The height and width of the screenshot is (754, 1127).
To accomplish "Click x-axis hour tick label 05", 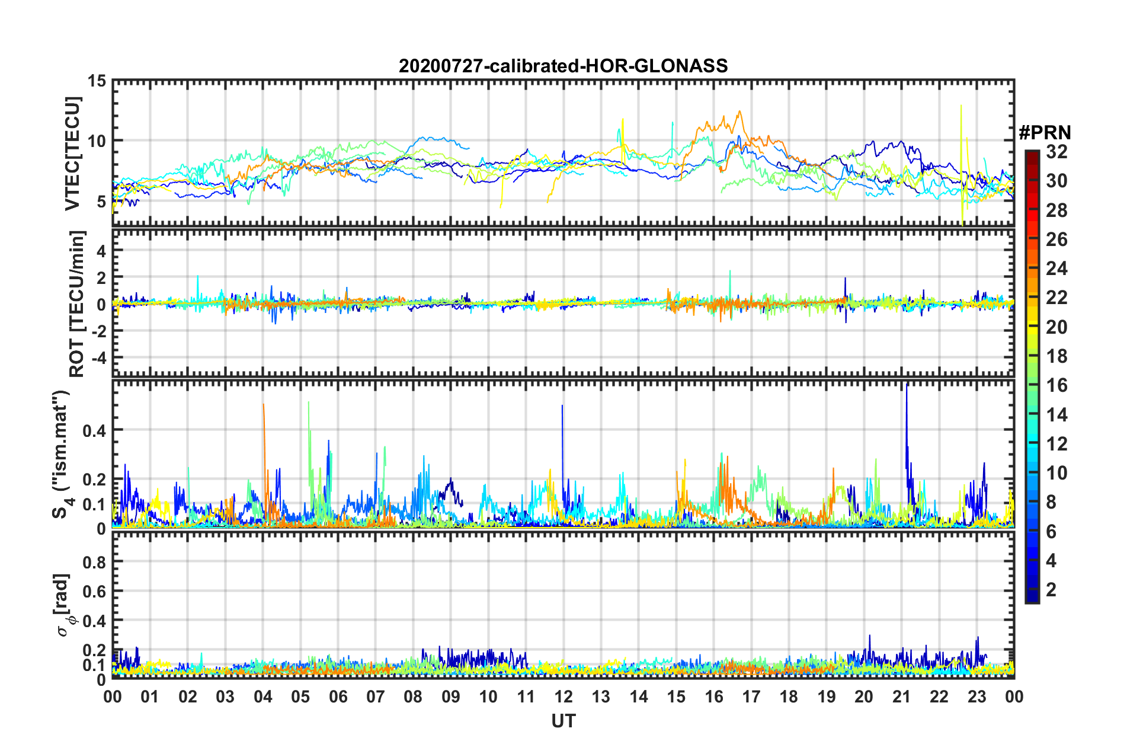I will coord(300,697).
